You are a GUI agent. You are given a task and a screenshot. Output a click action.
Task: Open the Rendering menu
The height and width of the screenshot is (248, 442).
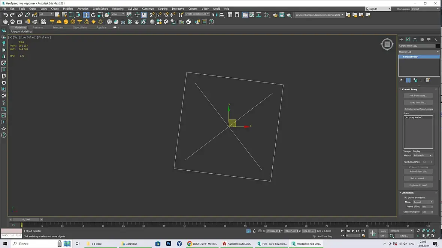click(118, 9)
